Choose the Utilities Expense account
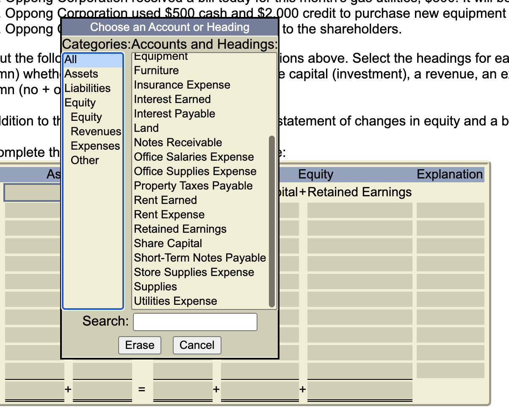 (x=201, y=301)
